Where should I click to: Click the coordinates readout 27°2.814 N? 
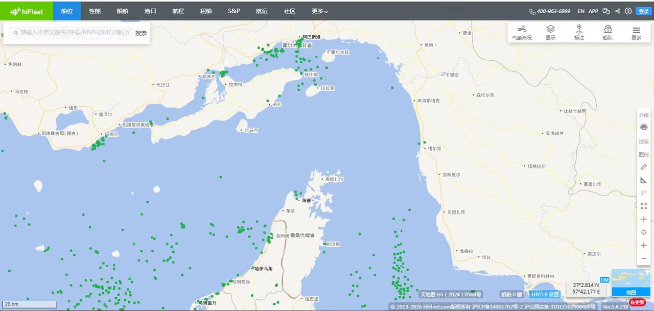586,285
